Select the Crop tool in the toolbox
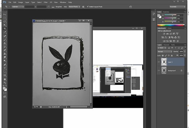 click(x=5, y=29)
